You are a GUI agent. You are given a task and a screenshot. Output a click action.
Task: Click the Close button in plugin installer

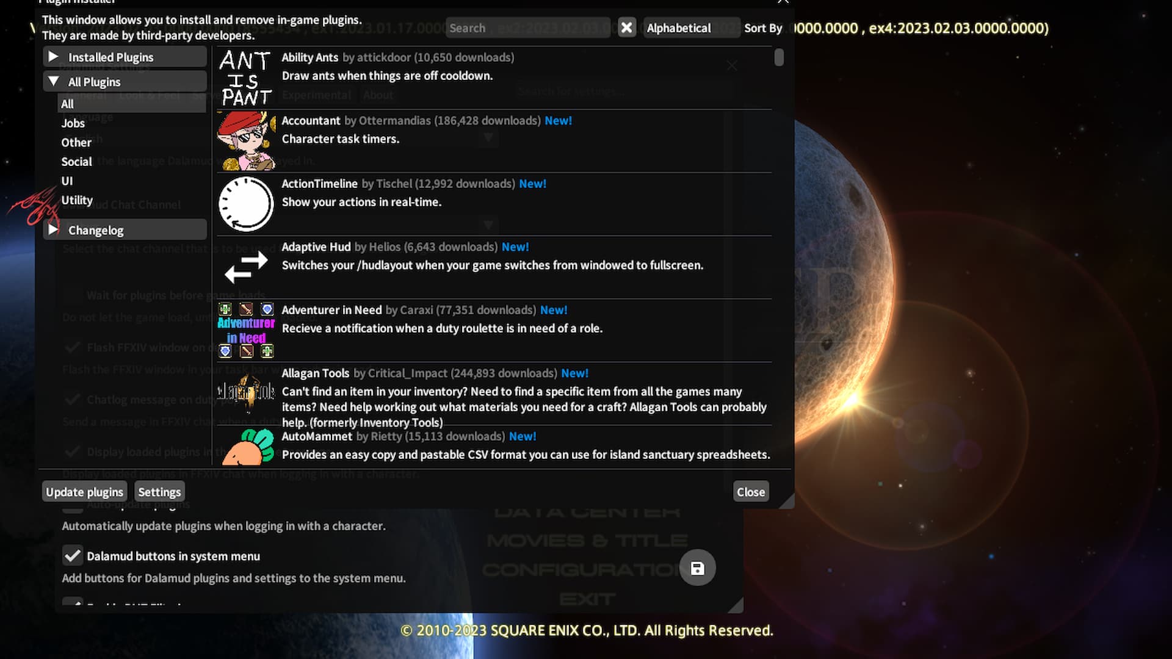751,492
